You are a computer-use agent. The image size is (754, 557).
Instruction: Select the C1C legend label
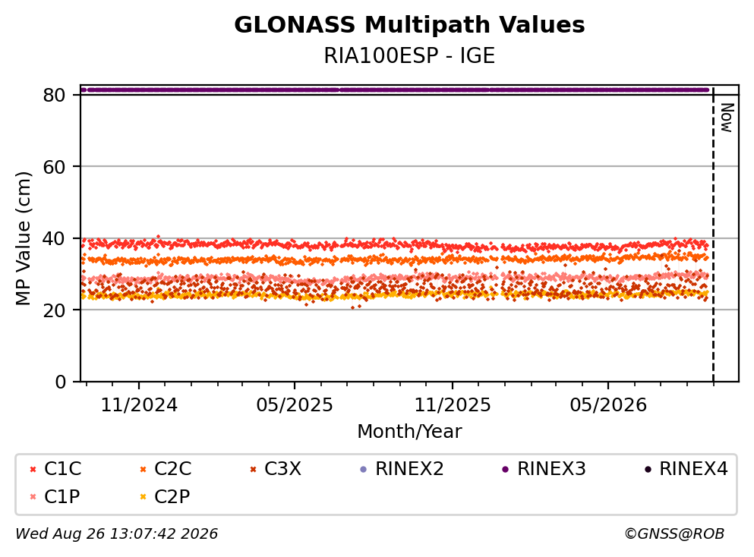[62, 468]
